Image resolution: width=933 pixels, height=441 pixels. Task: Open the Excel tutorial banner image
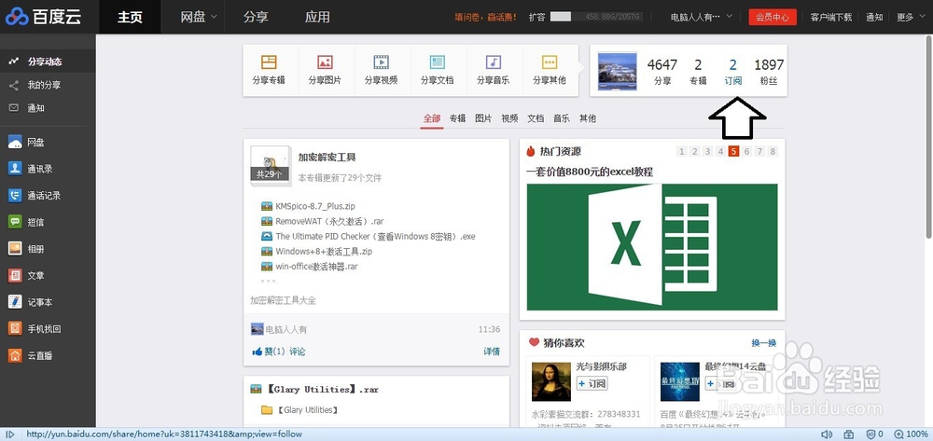tap(652, 247)
